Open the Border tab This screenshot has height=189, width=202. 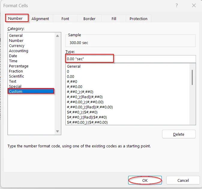point(89,19)
